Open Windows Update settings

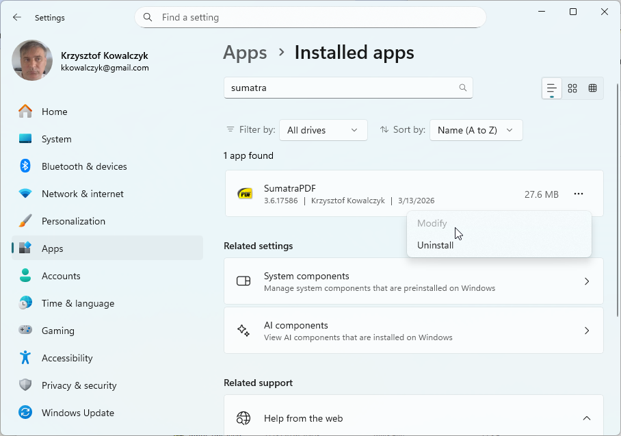point(107,412)
